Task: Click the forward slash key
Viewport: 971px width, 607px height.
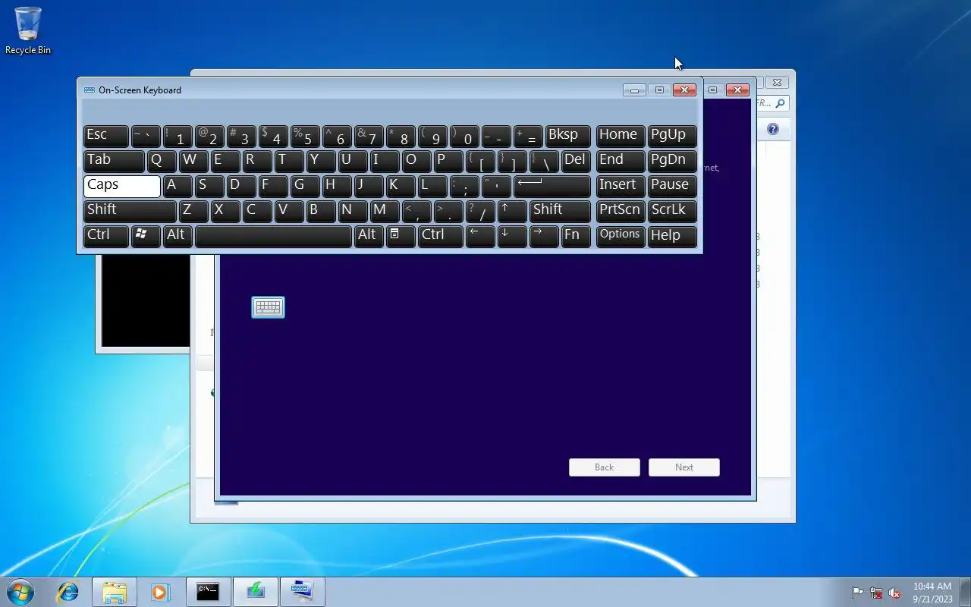Action: 480,211
